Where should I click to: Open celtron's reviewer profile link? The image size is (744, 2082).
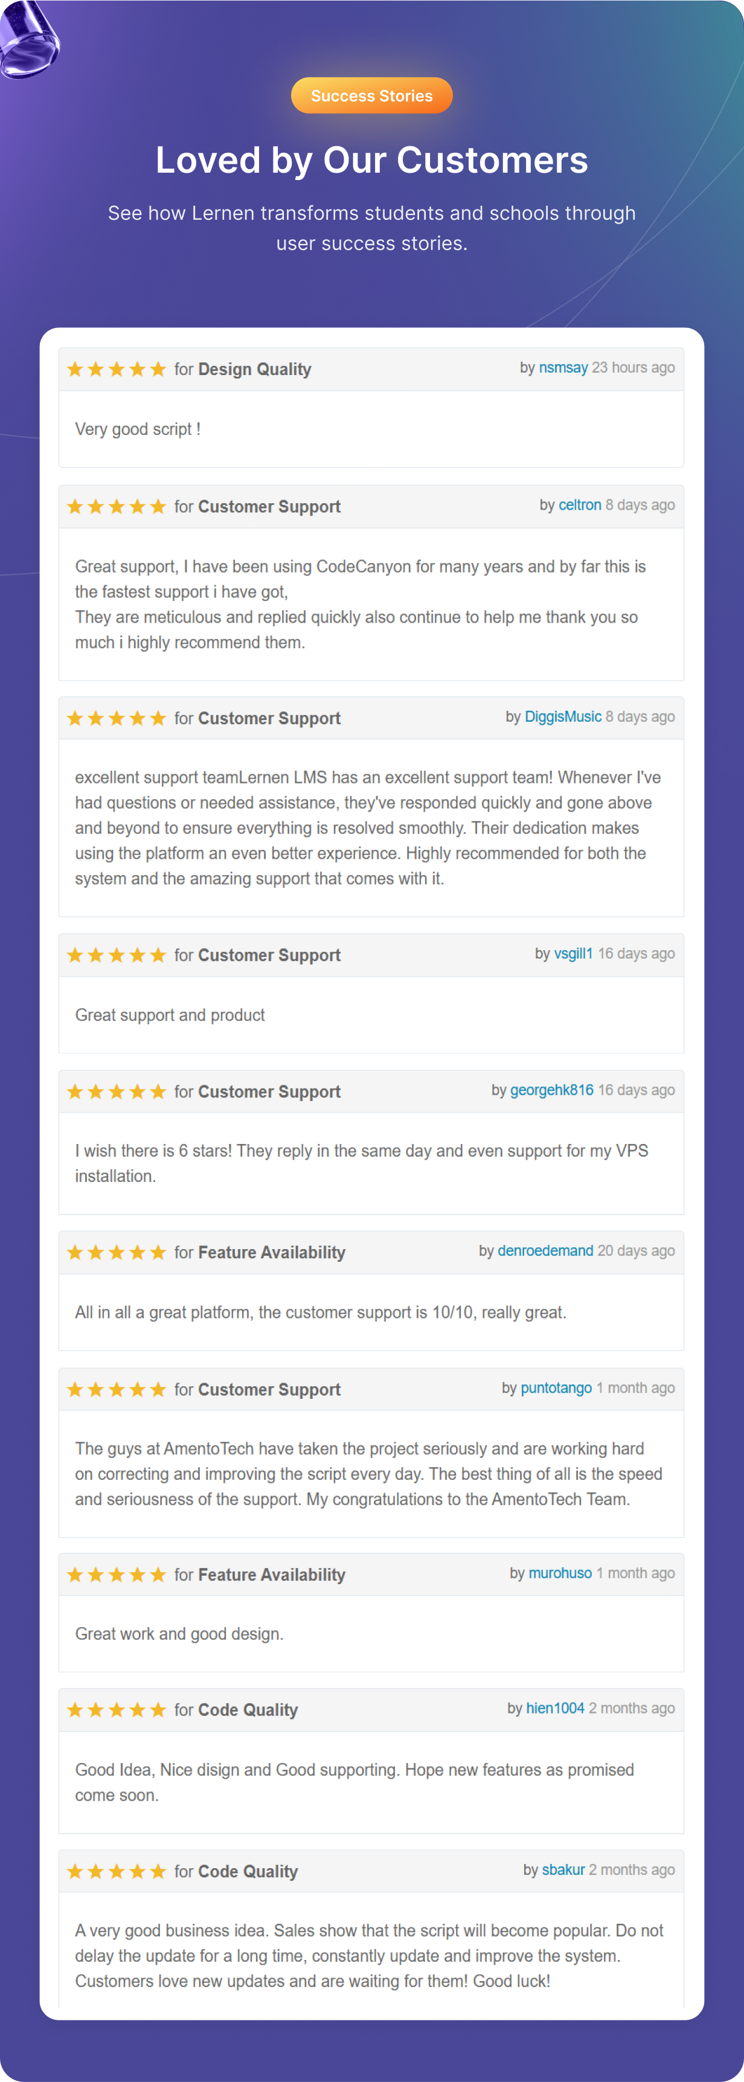(x=580, y=505)
